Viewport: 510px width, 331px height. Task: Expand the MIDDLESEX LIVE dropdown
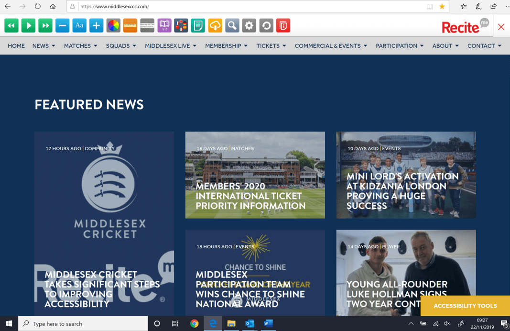click(x=171, y=46)
